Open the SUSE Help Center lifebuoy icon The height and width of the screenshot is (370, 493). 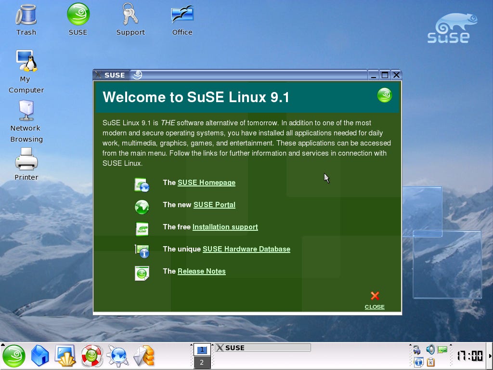coord(91,356)
